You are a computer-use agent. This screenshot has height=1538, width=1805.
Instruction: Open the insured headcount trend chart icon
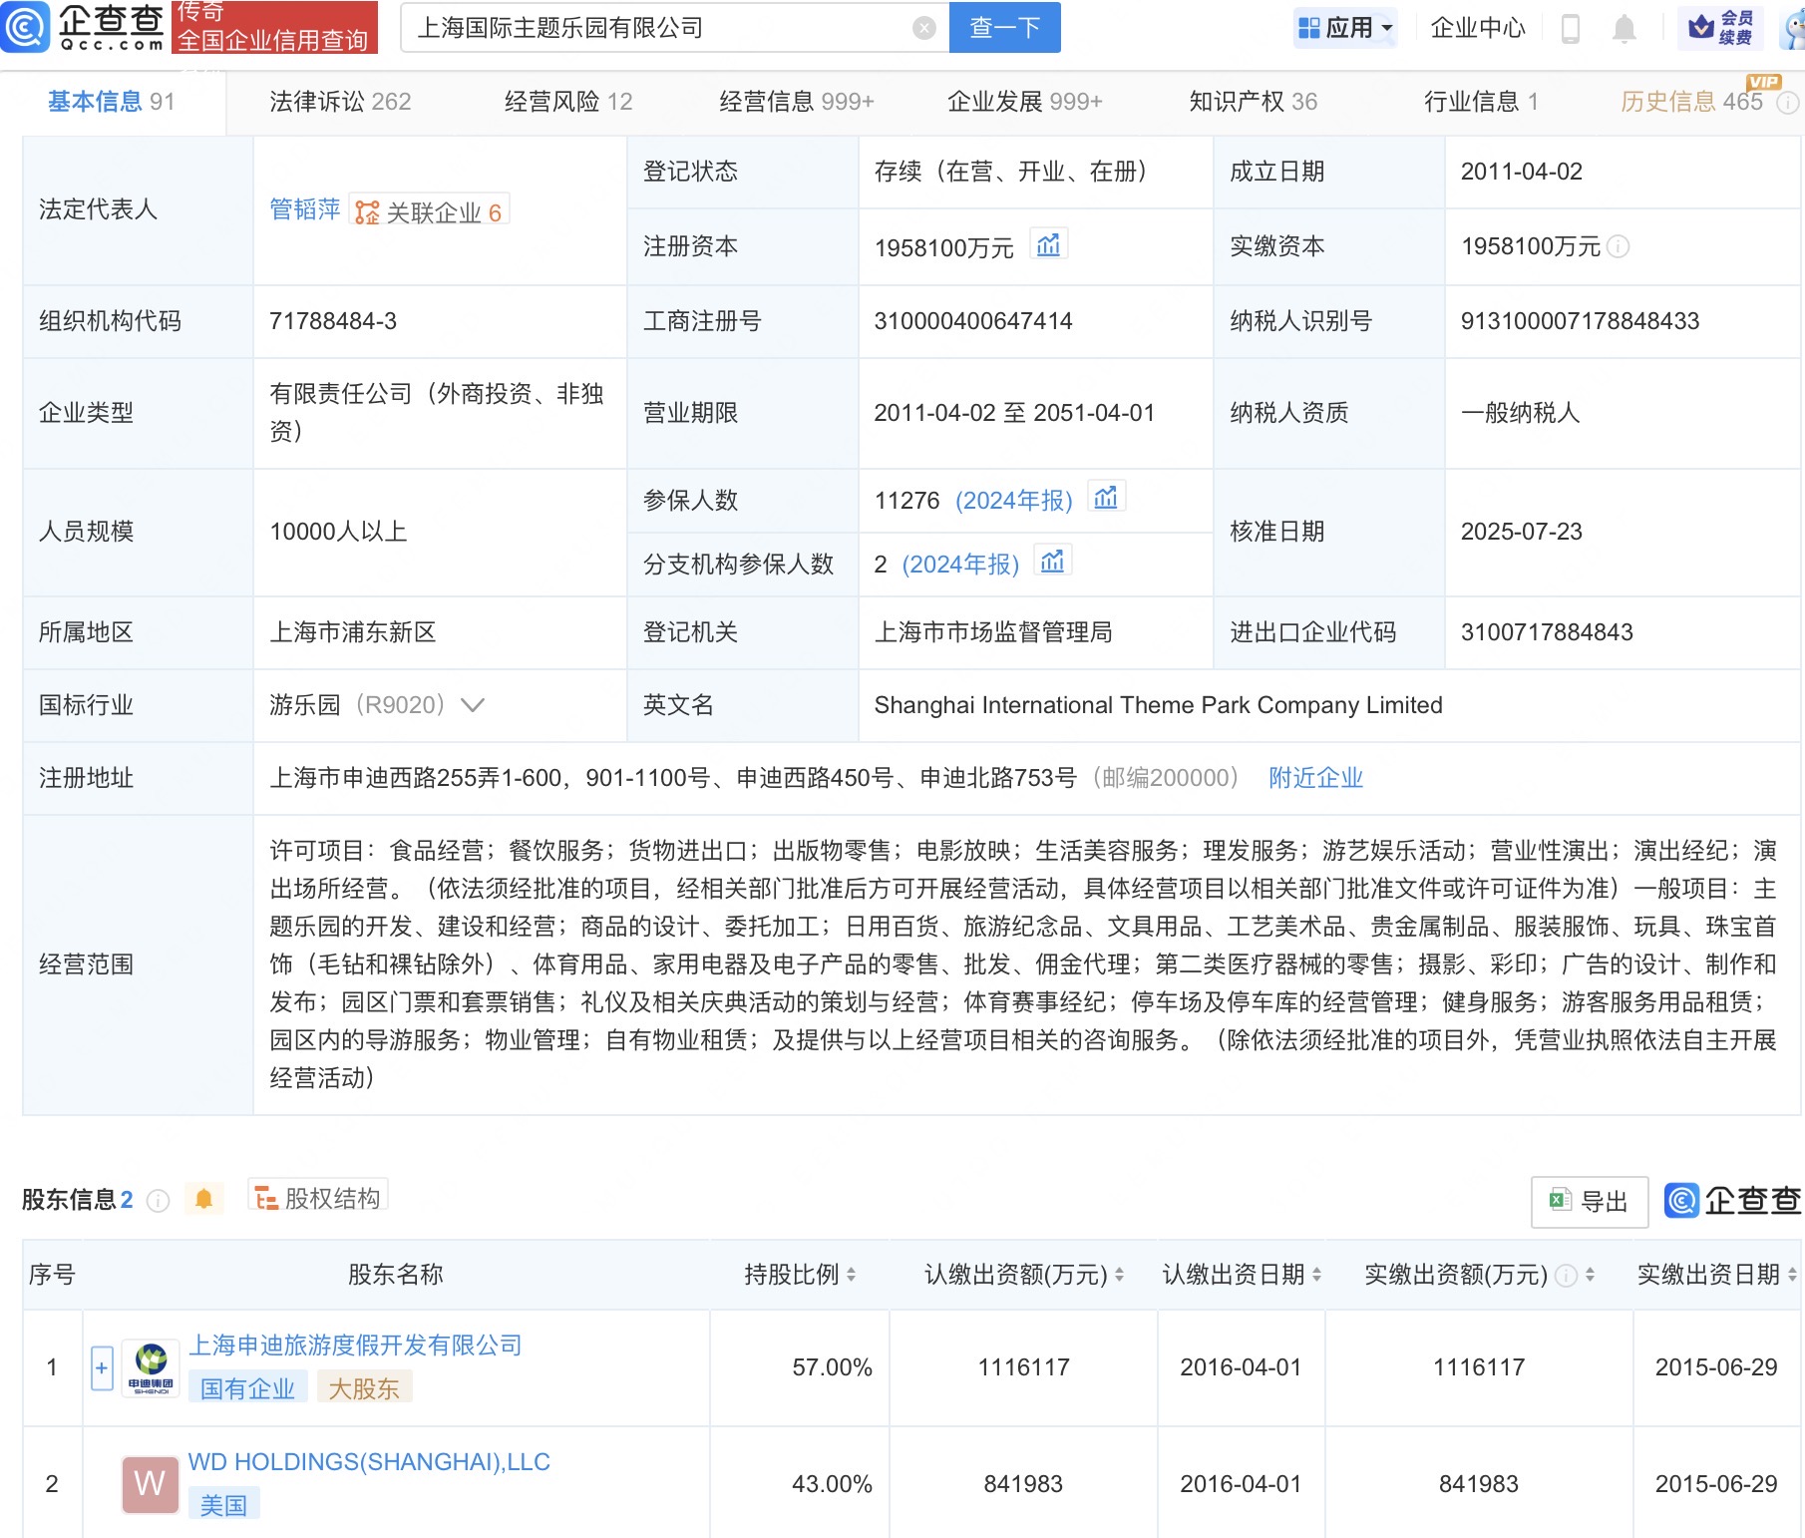click(1105, 498)
